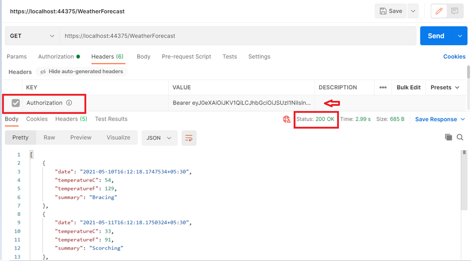
Task: Click the Authorization header info icon
Action: tap(69, 103)
